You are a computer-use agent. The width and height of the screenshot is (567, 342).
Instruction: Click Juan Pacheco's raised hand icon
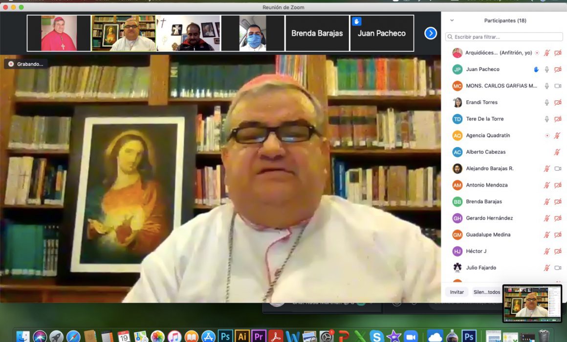click(536, 69)
